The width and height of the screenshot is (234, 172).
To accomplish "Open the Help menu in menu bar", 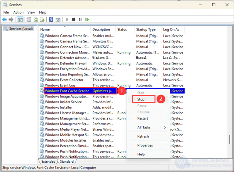I will pyautogui.click(x=43, y=12).
